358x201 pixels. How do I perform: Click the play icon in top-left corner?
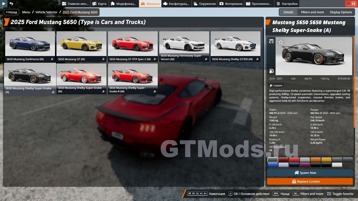click(x=4, y=4)
